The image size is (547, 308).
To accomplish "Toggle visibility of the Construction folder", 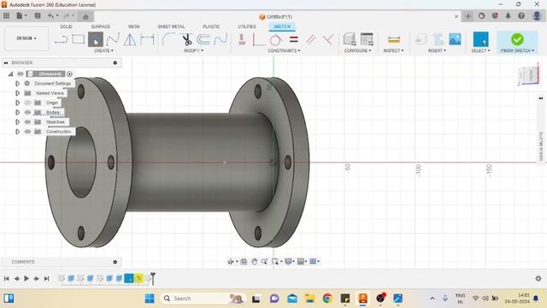I will point(27,132).
